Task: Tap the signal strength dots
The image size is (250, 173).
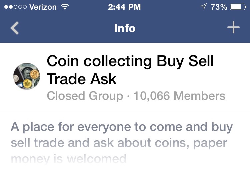Action: click(x=15, y=7)
